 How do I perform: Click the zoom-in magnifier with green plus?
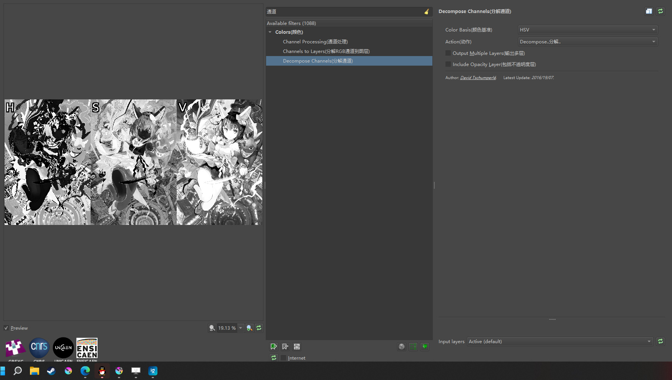[x=250, y=328]
